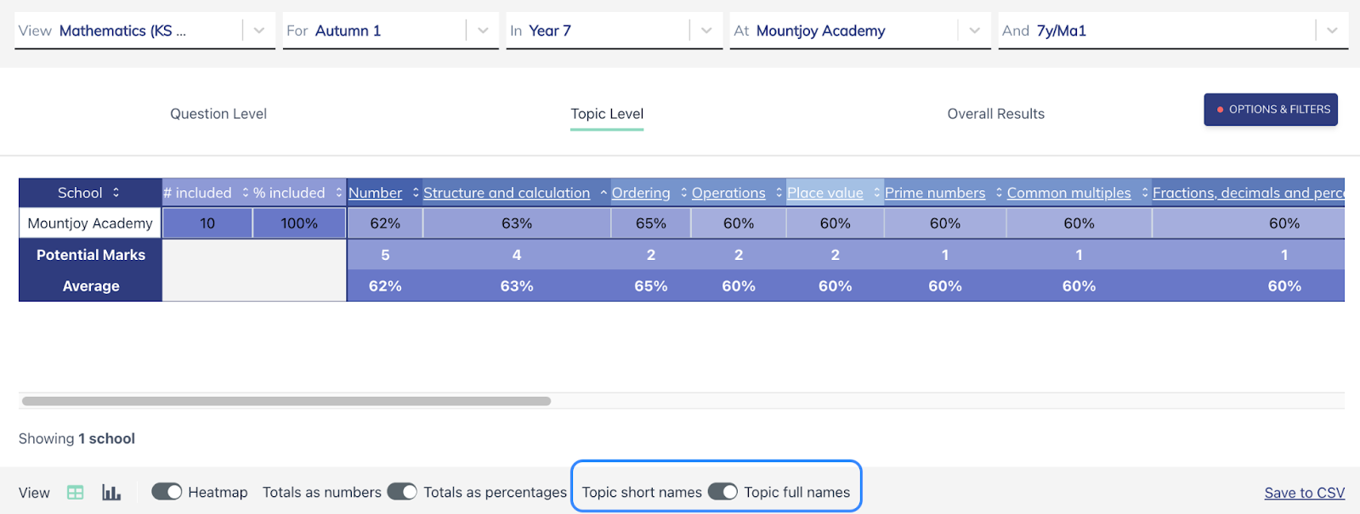
Task: Sort by Structure and calculation arrow
Action: 603,193
